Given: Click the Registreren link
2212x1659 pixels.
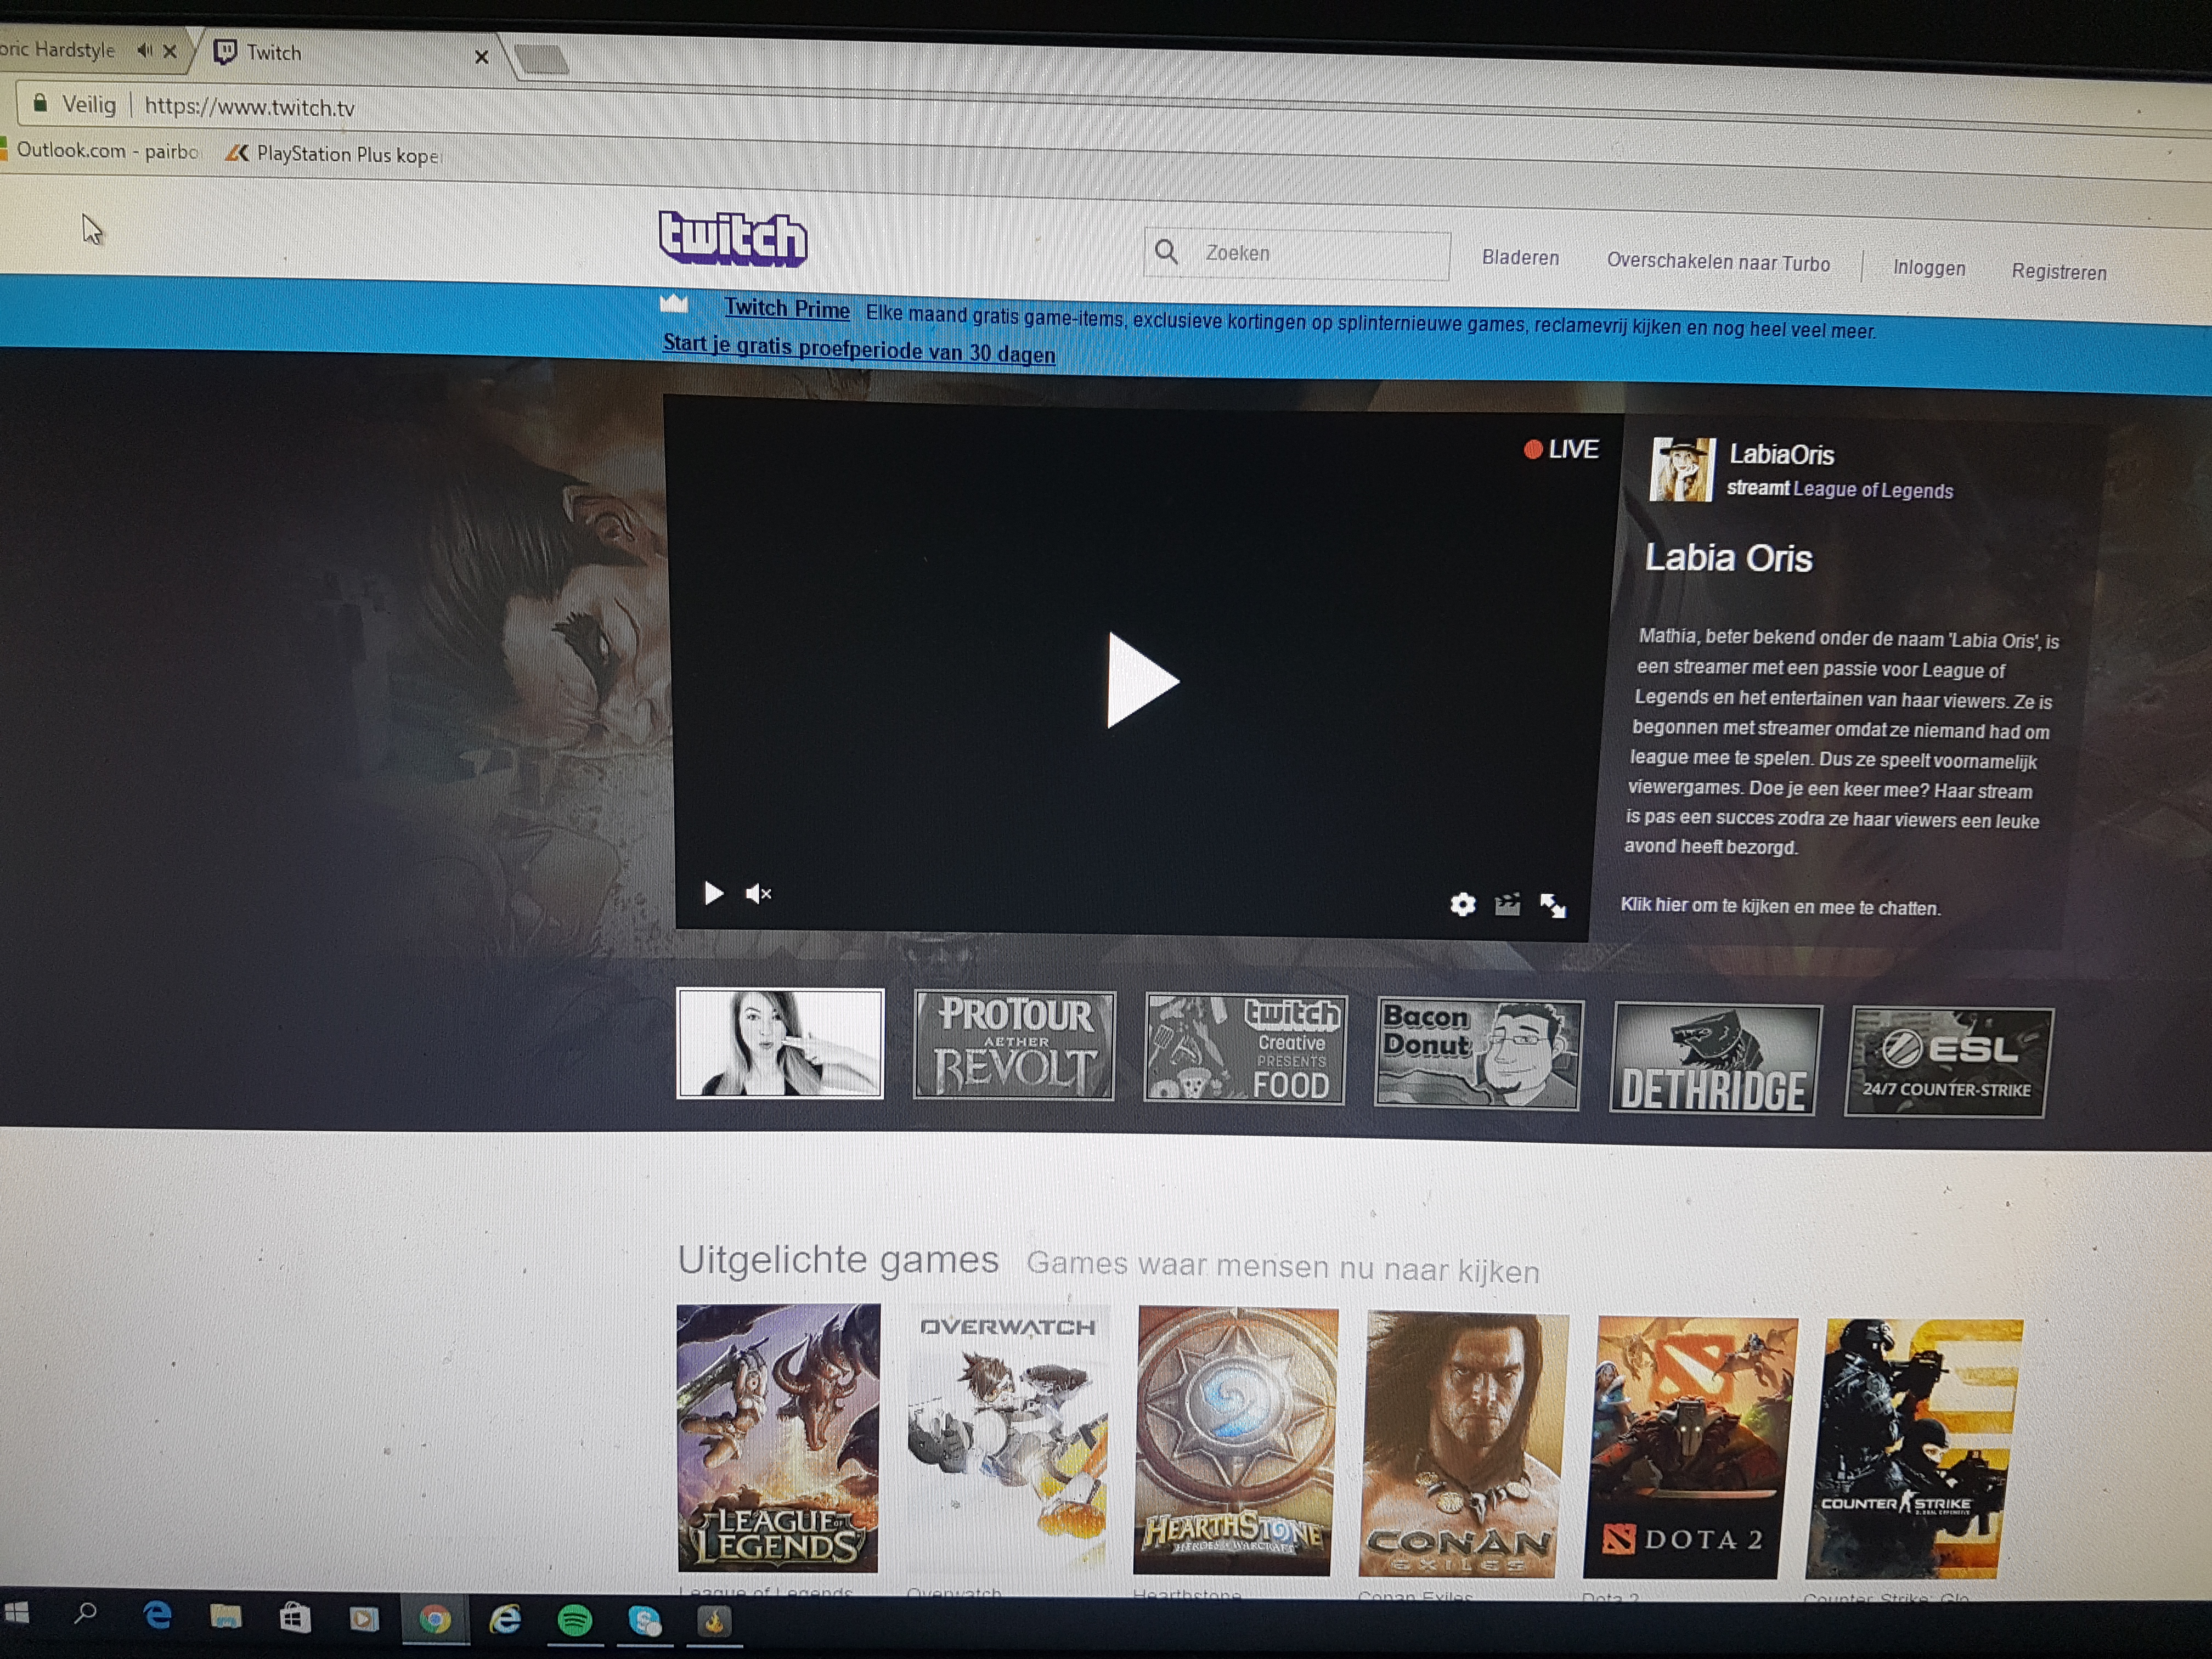Looking at the screenshot, I should point(2059,272).
